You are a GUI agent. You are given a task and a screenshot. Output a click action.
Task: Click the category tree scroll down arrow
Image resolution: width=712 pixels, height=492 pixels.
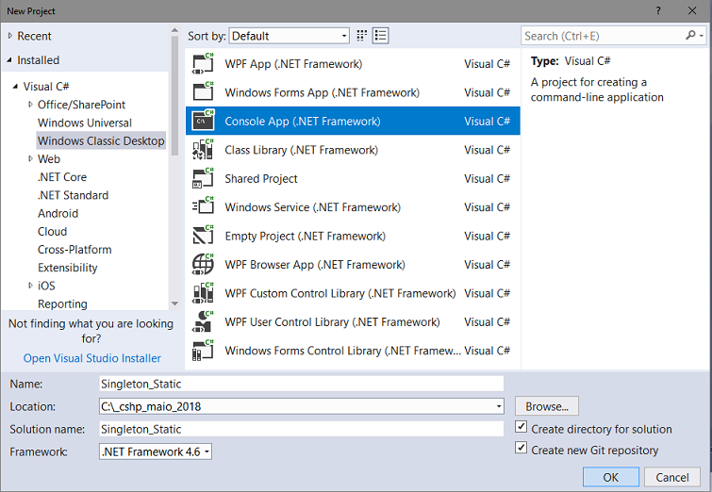[x=174, y=303]
